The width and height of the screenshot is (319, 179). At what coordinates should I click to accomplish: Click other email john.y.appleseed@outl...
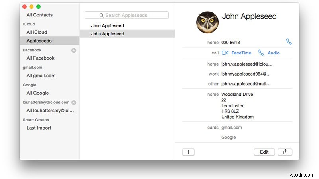click(x=246, y=84)
